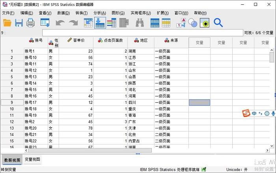
Task: Go to variable toolbar icon
Action: pyautogui.click(x=100, y=23)
